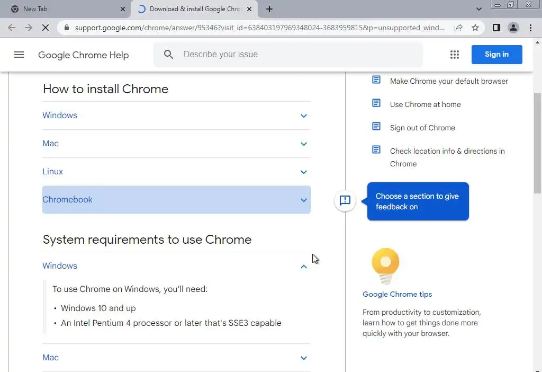Bookmark this page with the star icon

[475, 28]
